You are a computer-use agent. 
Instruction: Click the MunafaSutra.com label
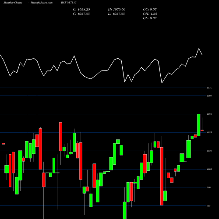(x=42, y=3)
